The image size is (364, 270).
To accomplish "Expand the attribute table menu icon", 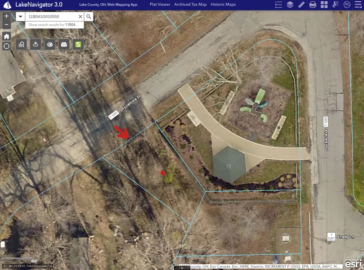I will pos(358,4).
